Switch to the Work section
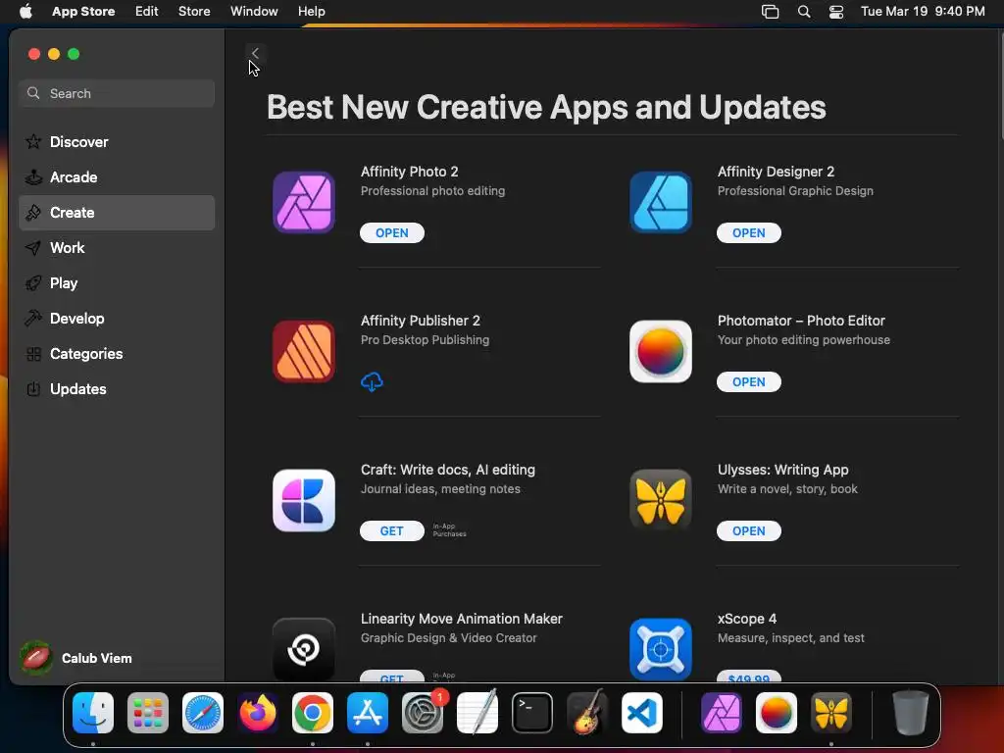The width and height of the screenshot is (1004, 753). point(117,248)
